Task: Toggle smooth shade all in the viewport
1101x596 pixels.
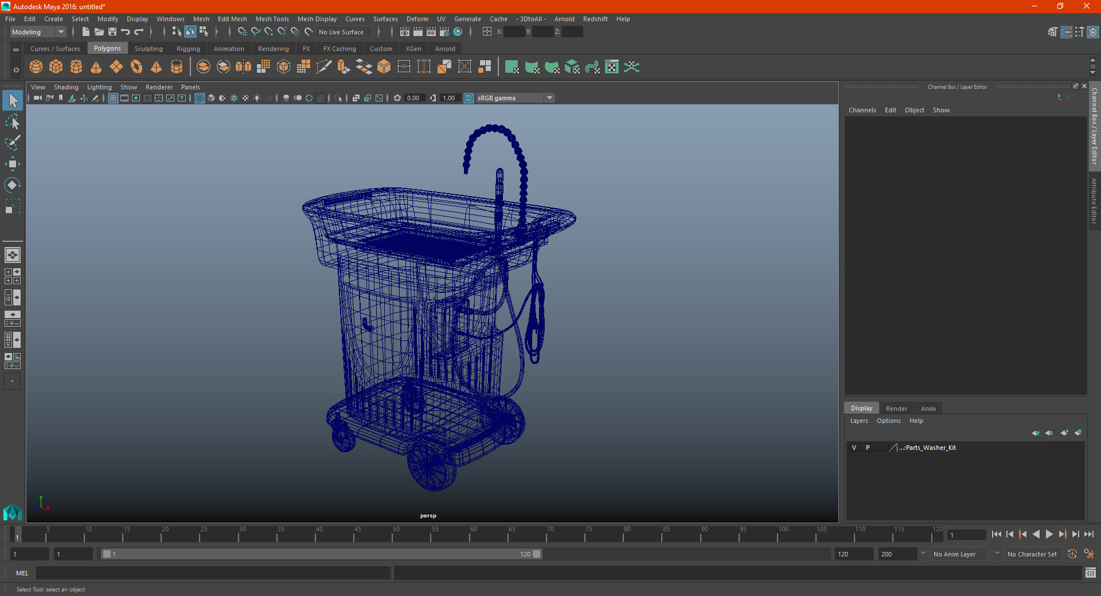Action: pos(211,98)
